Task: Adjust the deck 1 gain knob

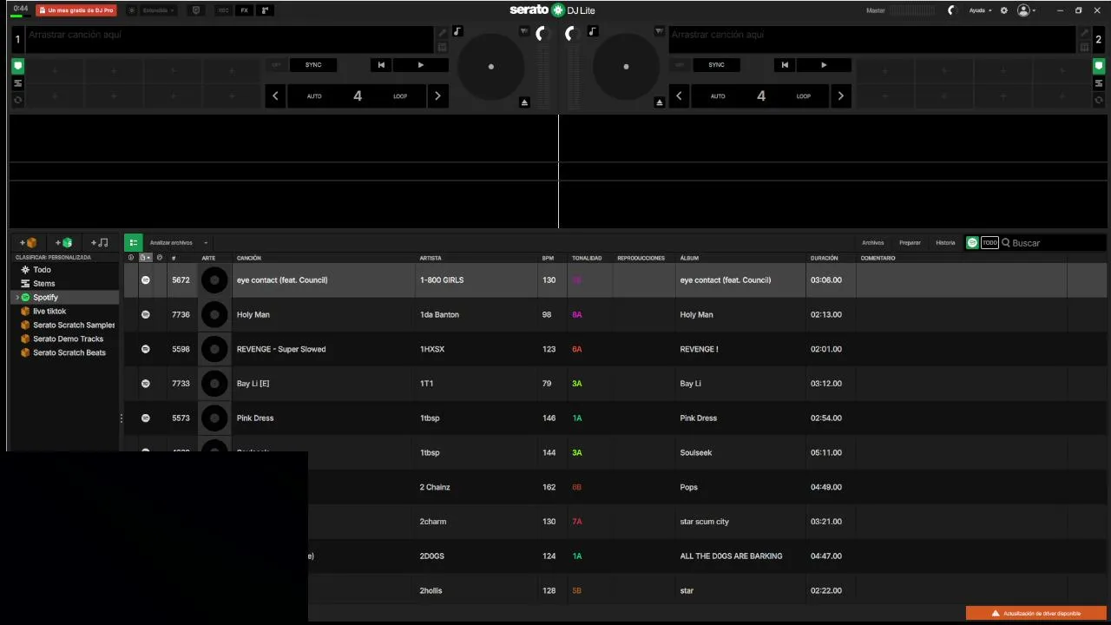Action: click(x=543, y=34)
